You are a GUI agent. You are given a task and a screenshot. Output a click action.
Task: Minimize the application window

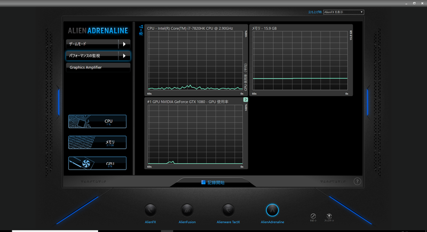[406, 3]
